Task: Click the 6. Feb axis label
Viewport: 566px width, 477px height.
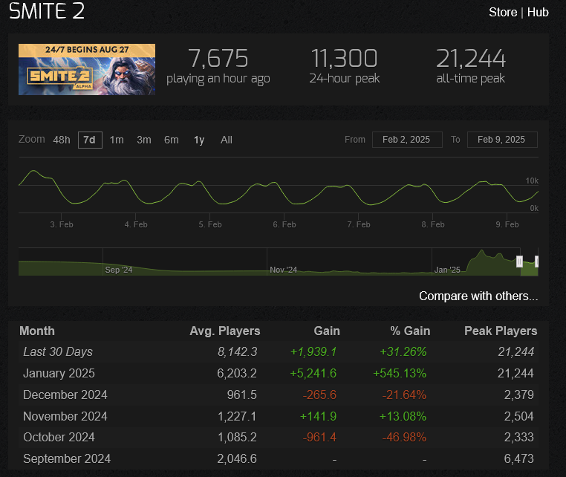Action: [284, 224]
